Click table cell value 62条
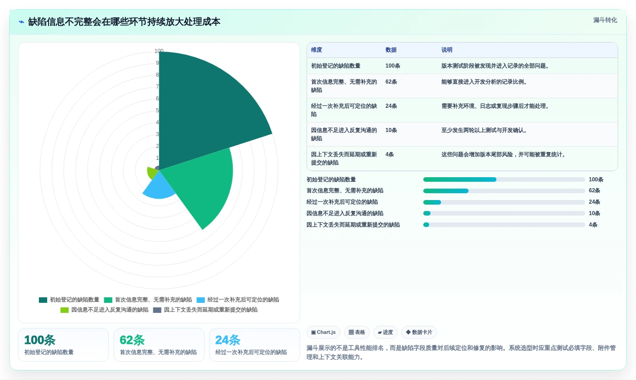636x380 pixels. coord(391,82)
